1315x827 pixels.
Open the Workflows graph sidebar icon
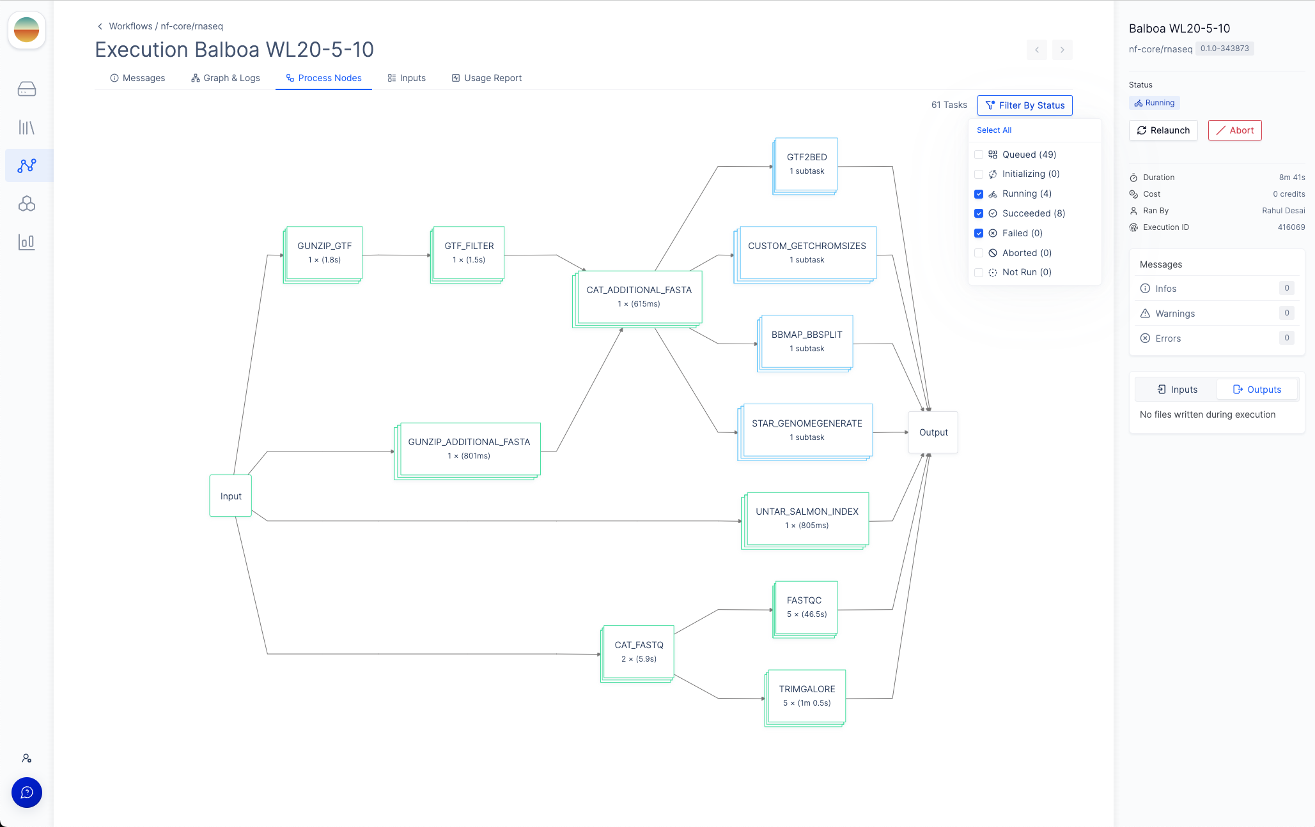coord(27,165)
